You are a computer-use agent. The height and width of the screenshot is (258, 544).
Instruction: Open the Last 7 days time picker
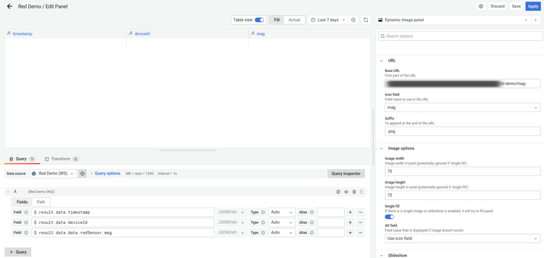point(328,20)
